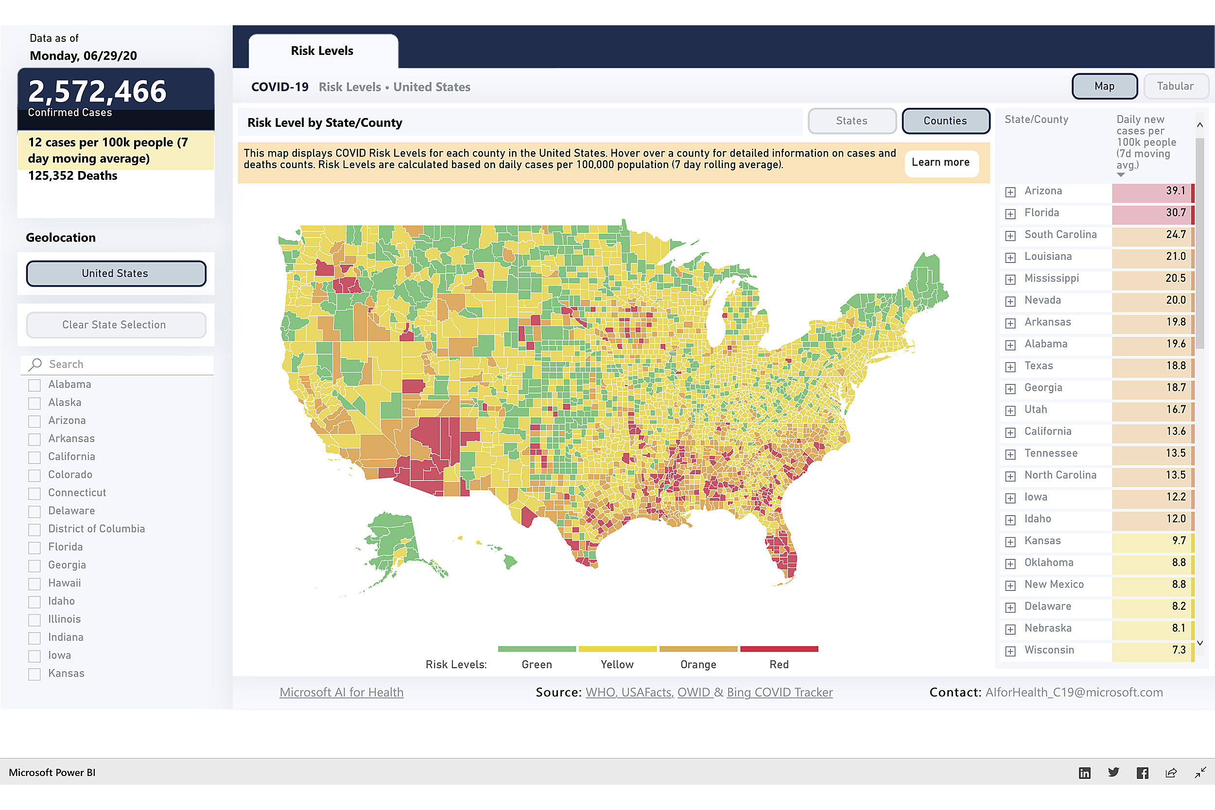Share report on LinkedIn icon

click(1084, 773)
